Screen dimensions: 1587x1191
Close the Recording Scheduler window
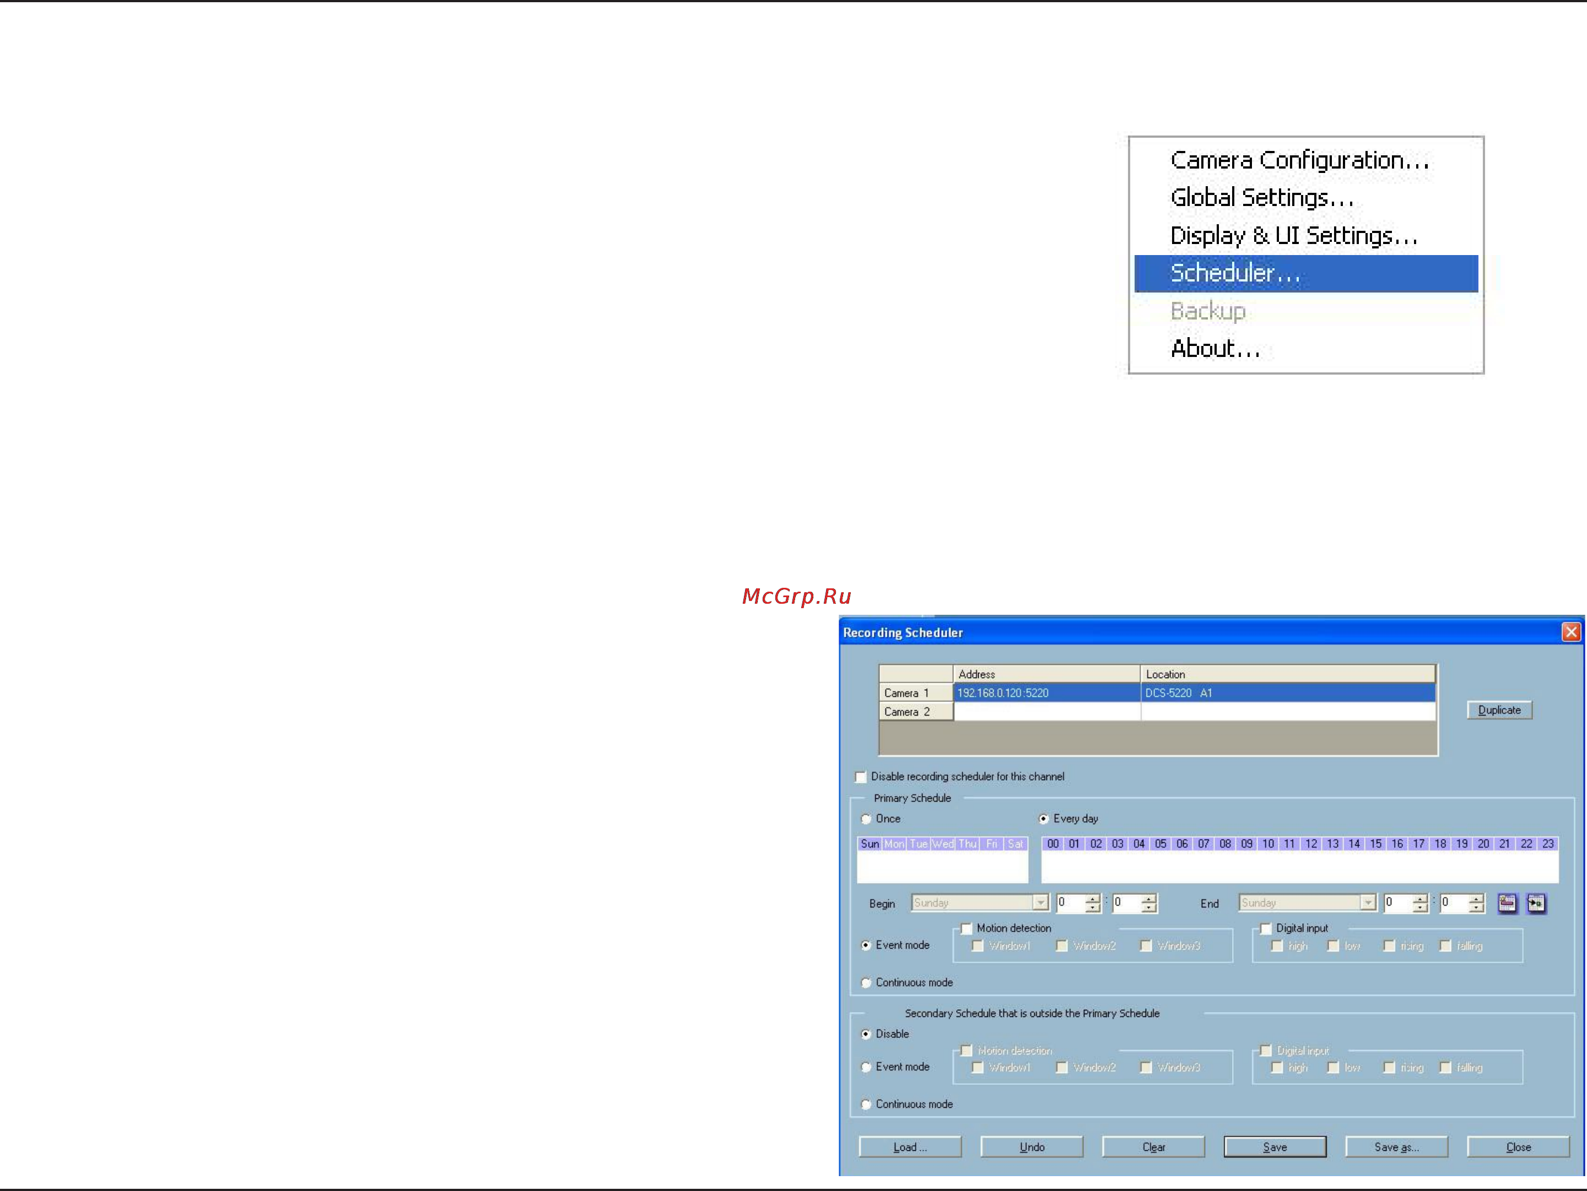(x=1571, y=632)
